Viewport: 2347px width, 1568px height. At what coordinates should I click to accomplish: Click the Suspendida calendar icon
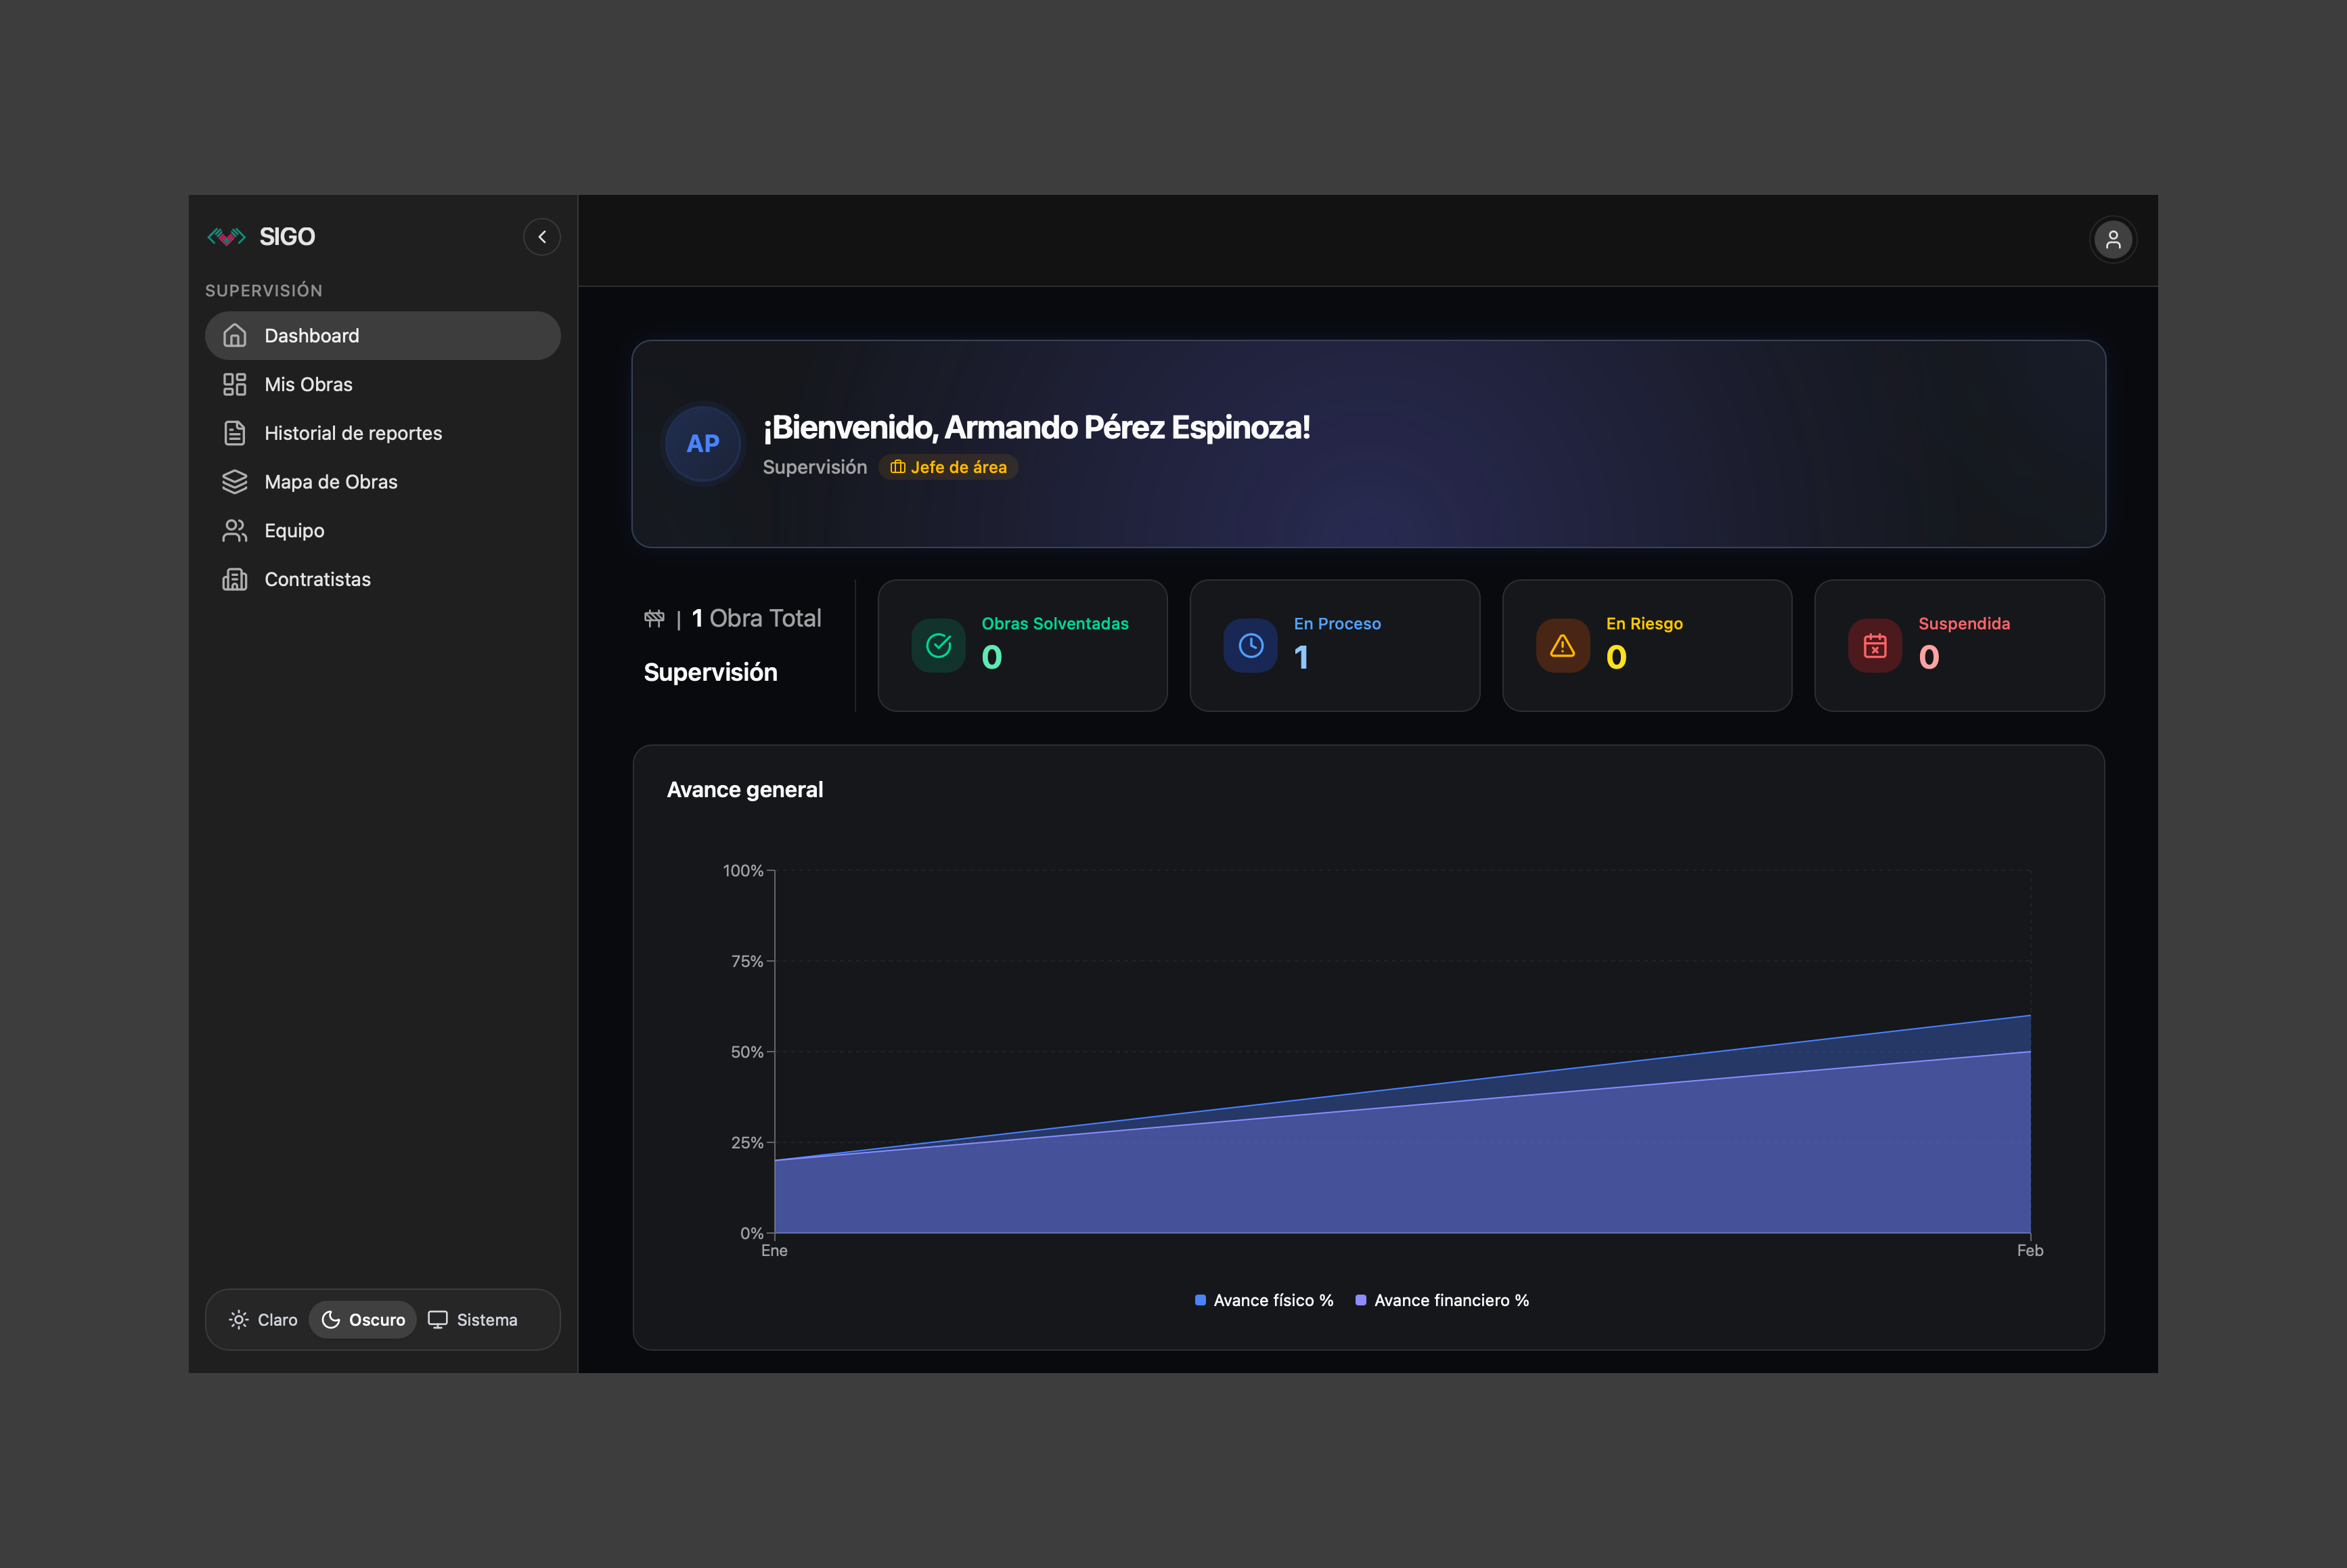tap(1875, 646)
